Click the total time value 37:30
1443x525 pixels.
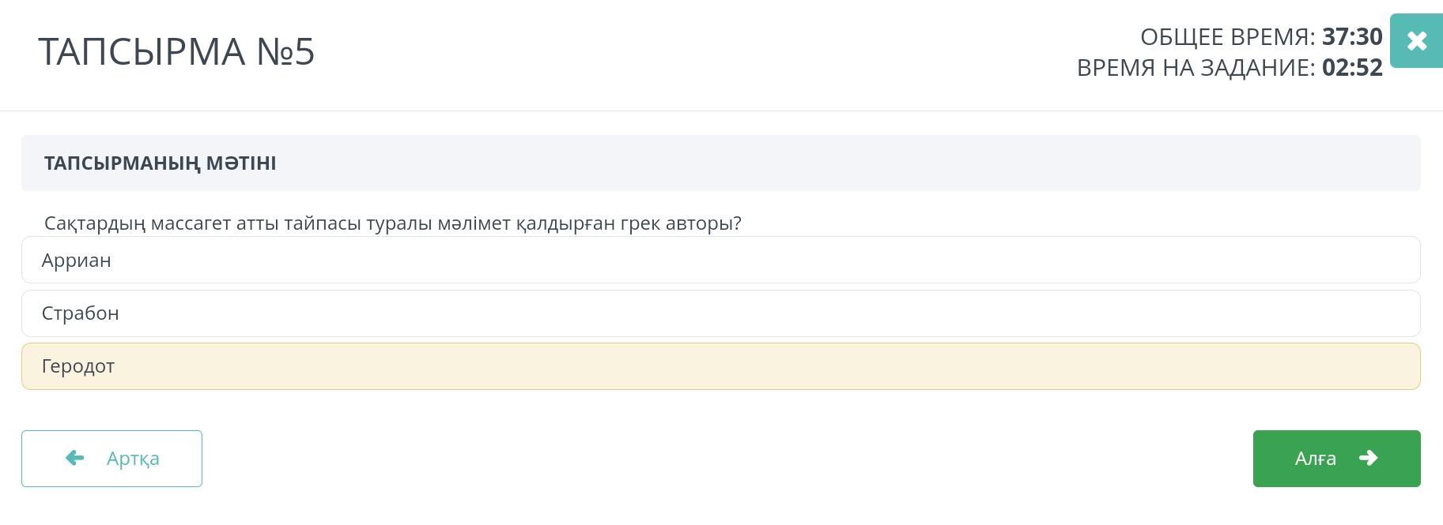(x=1352, y=36)
